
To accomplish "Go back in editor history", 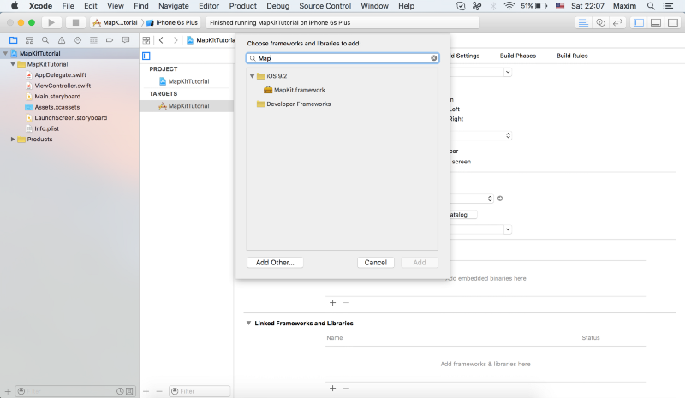I will tap(161, 40).
